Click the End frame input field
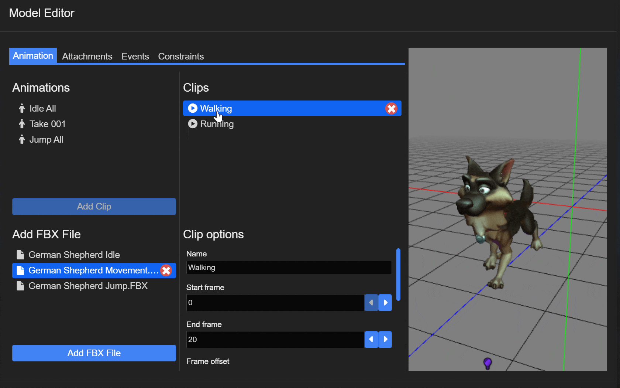Screen dimensions: 620x388 pos(275,340)
